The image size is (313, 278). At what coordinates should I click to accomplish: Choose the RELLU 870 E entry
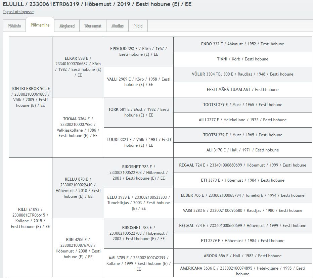[x=78, y=188]
